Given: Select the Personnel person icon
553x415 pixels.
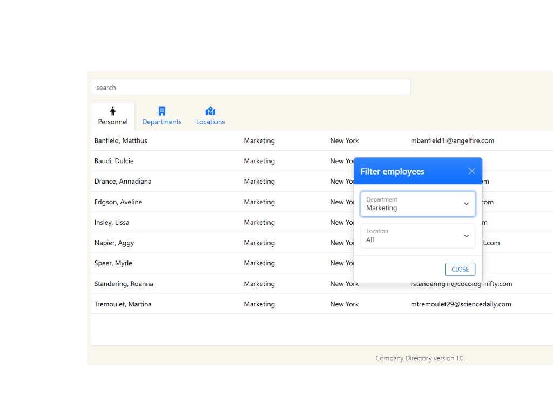Looking at the screenshot, I should click(112, 111).
